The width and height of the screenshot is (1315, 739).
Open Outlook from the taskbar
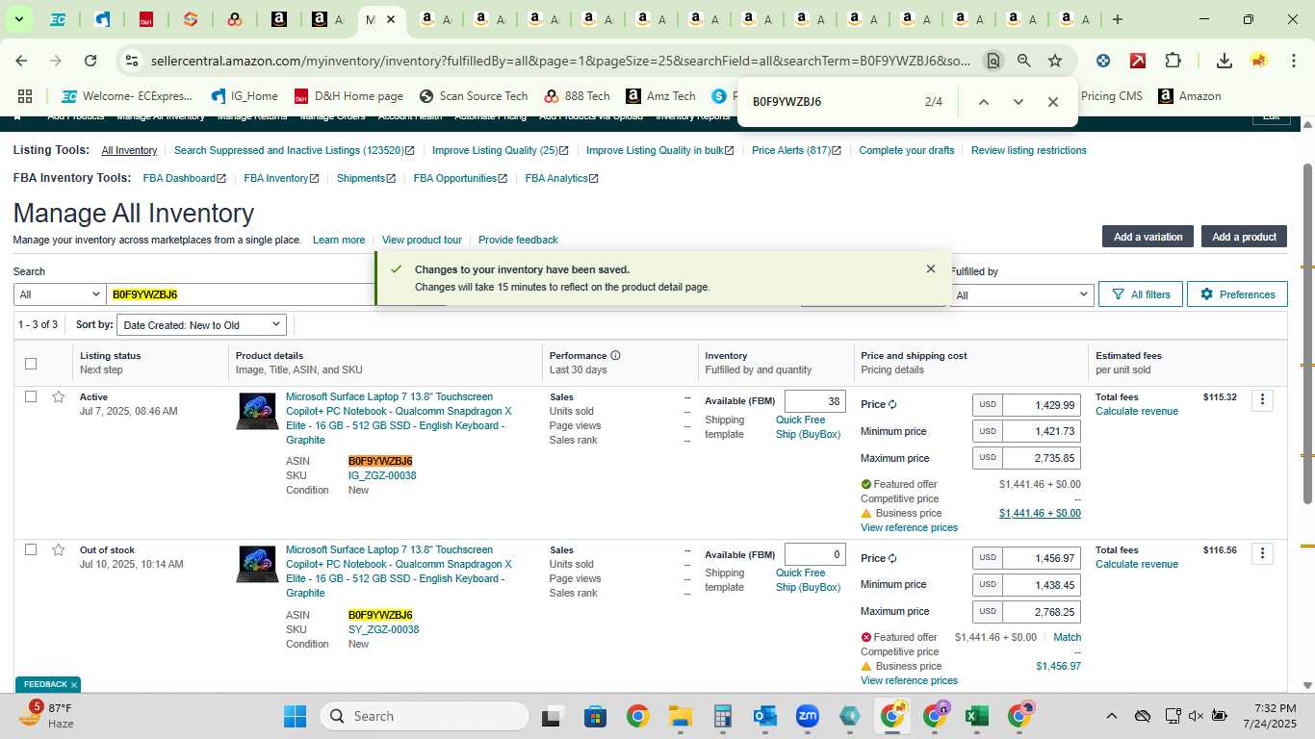point(765,716)
